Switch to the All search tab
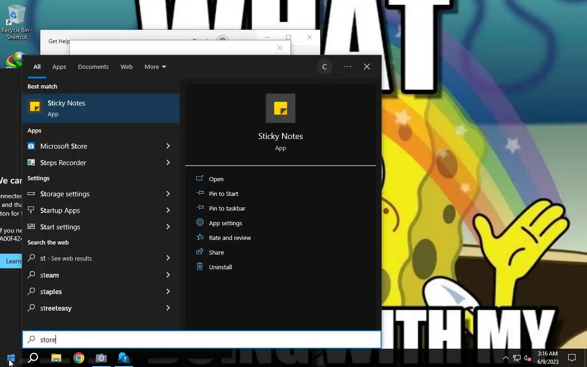Screen dimensions: 587x367 (x=37, y=67)
